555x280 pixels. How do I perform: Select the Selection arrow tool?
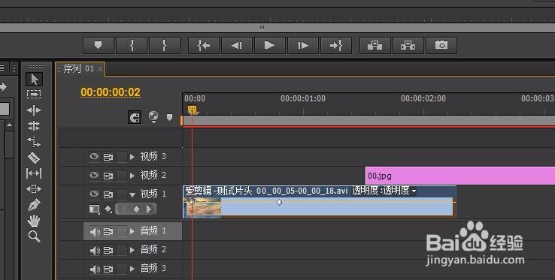coord(34,79)
